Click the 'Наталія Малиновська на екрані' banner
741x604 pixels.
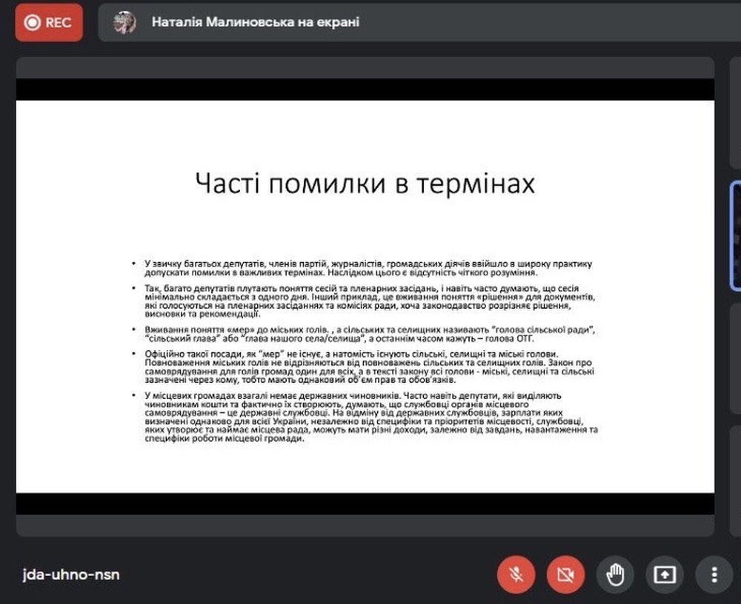tap(256, 22)
